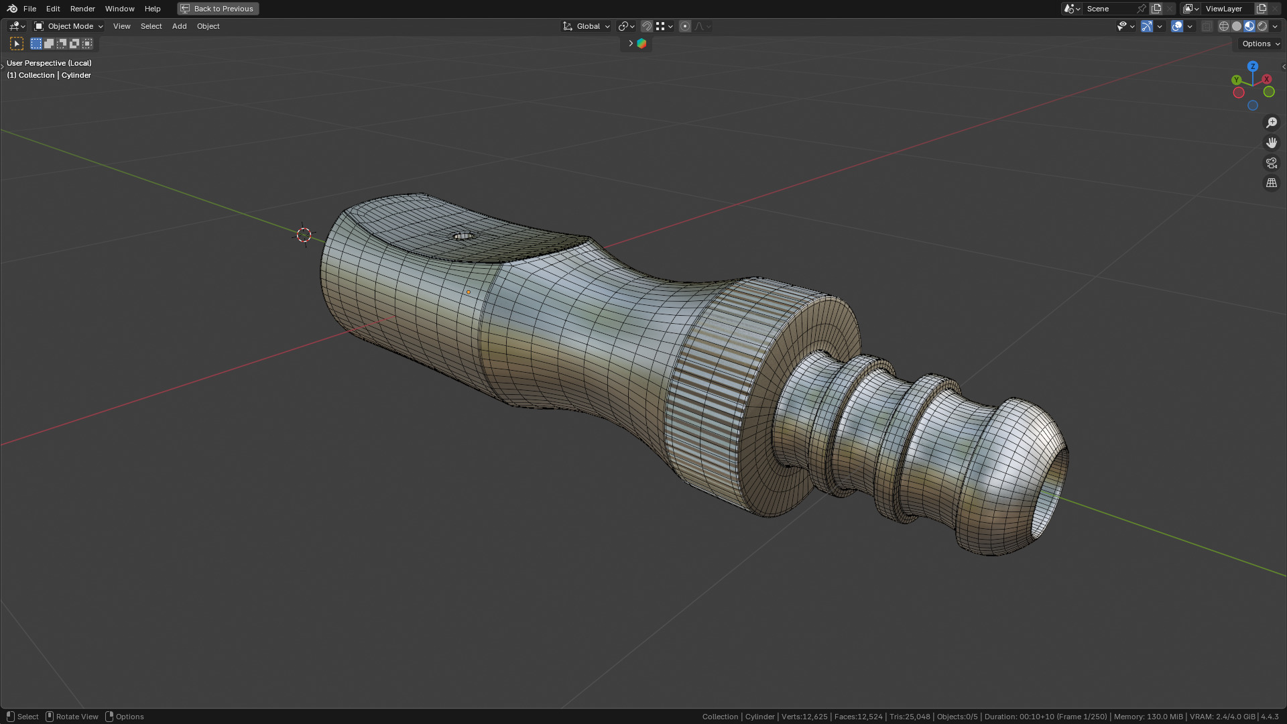Open the snapping options dropdown
The width and height of the screenshot is (1287, 724).
(x=664, y=26)
